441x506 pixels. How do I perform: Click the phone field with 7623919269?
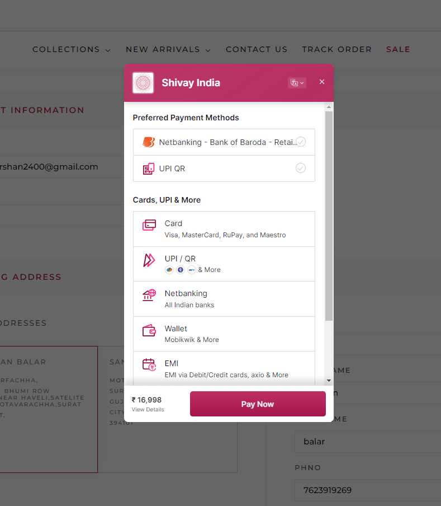pyautogui.click(x=368, y=490)
